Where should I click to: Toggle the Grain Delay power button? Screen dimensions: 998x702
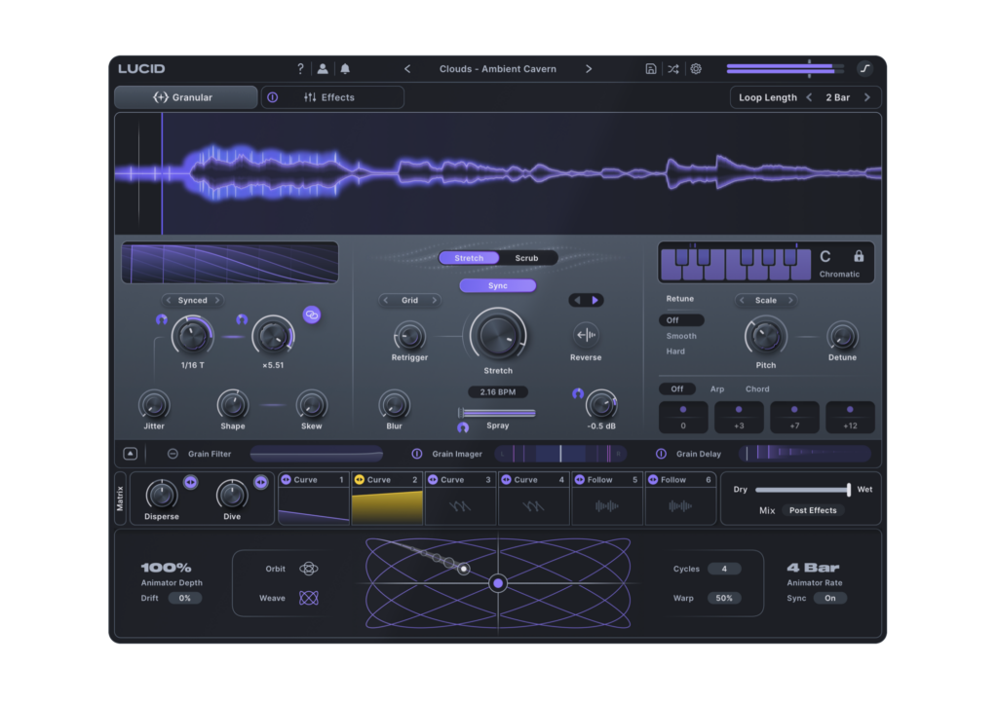[662, 454]
